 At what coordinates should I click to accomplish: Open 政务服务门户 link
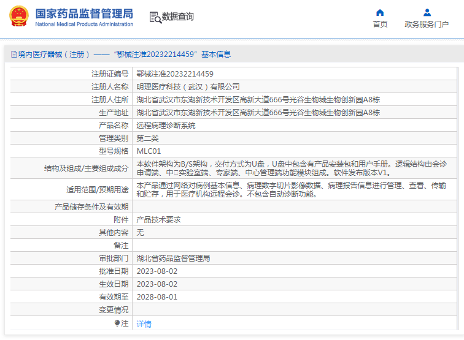(x=427, y=25)
